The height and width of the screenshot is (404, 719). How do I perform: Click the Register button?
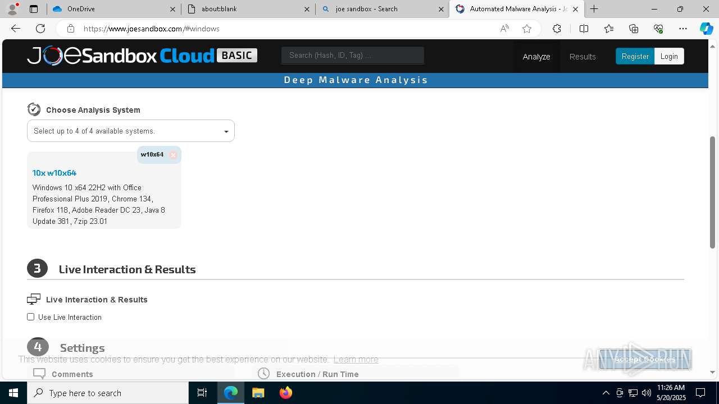click(635, 56)
